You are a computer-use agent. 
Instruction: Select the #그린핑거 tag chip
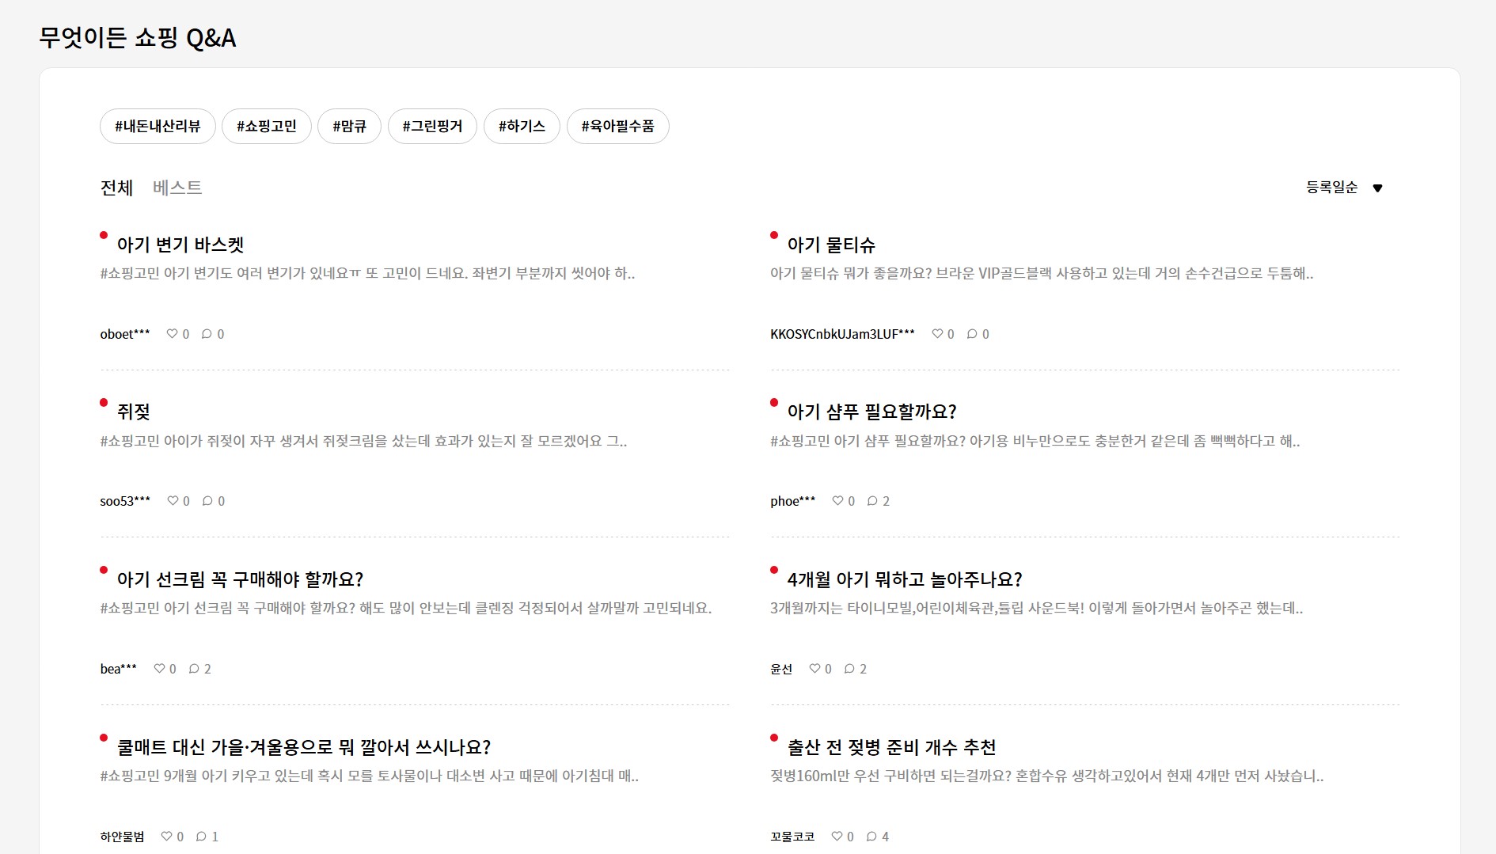tap(431, 126)
